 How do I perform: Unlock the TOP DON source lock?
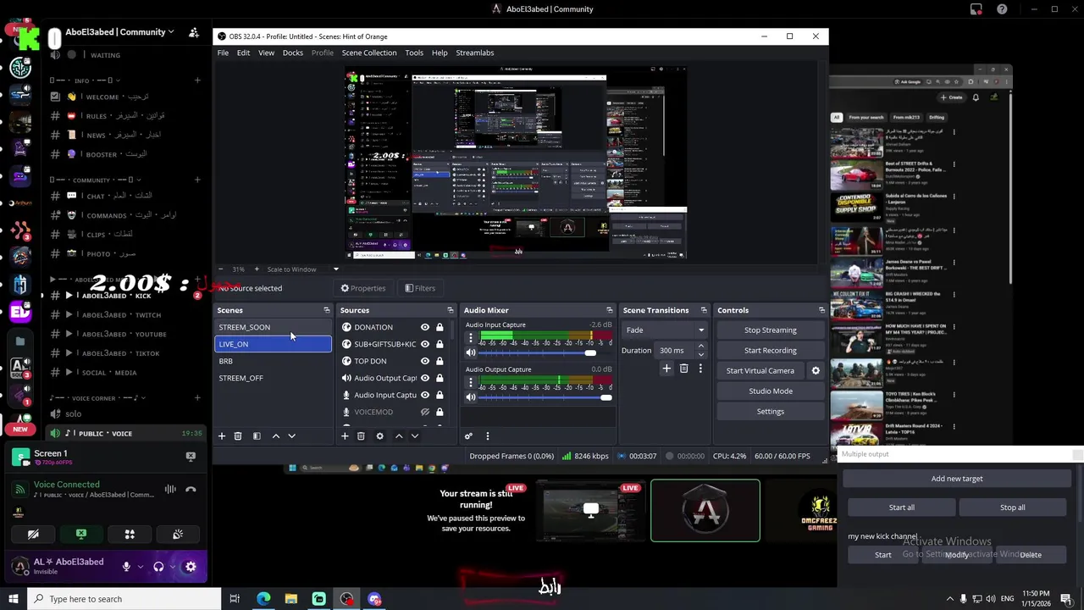click(440, 361)
